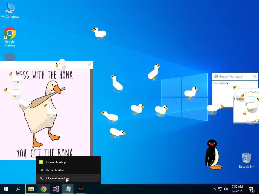This screenshot has width=259, height=194.
Task: Click the partially hidden desktop icon under Chrome
Action: click(x=10, y=57)
